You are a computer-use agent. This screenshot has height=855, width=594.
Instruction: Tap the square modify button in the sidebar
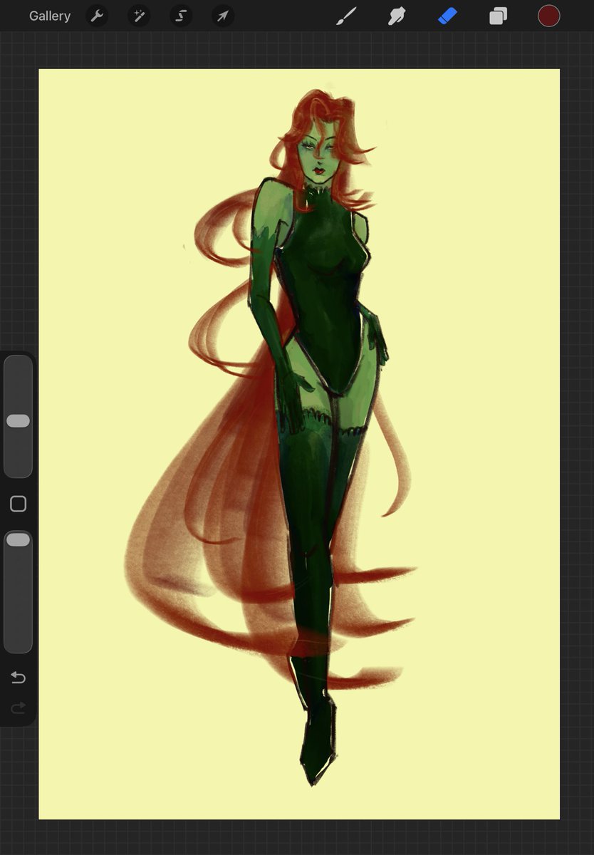18,504
